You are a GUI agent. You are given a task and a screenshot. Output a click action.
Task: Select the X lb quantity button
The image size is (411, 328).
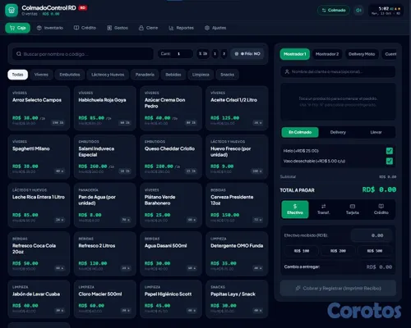tap(203, 54)
